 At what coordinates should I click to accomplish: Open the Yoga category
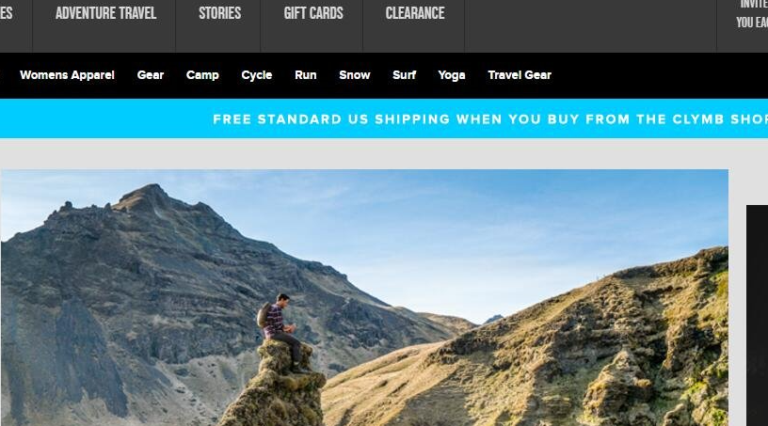click(452, 75)
